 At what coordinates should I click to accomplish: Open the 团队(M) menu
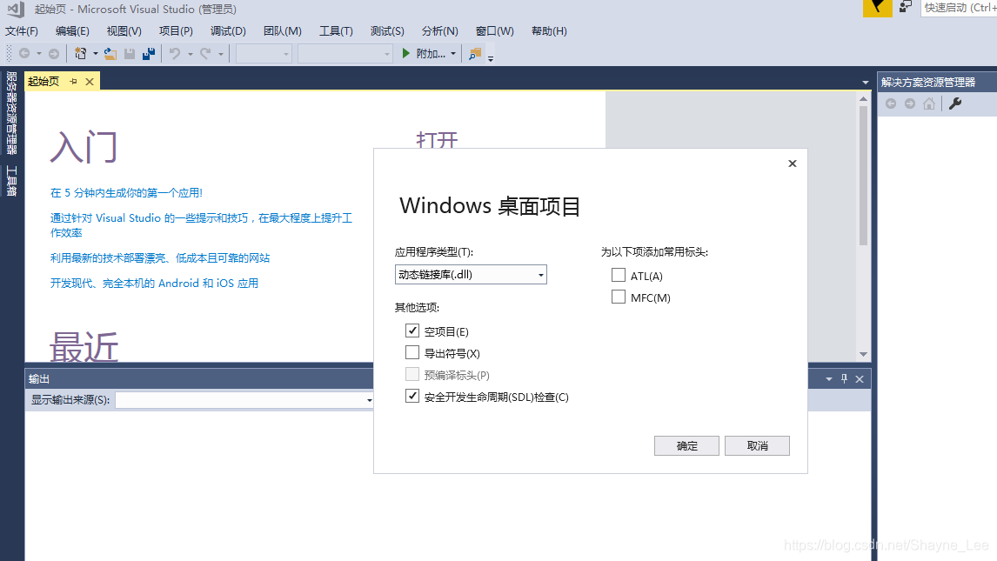[x=283, y=31]
